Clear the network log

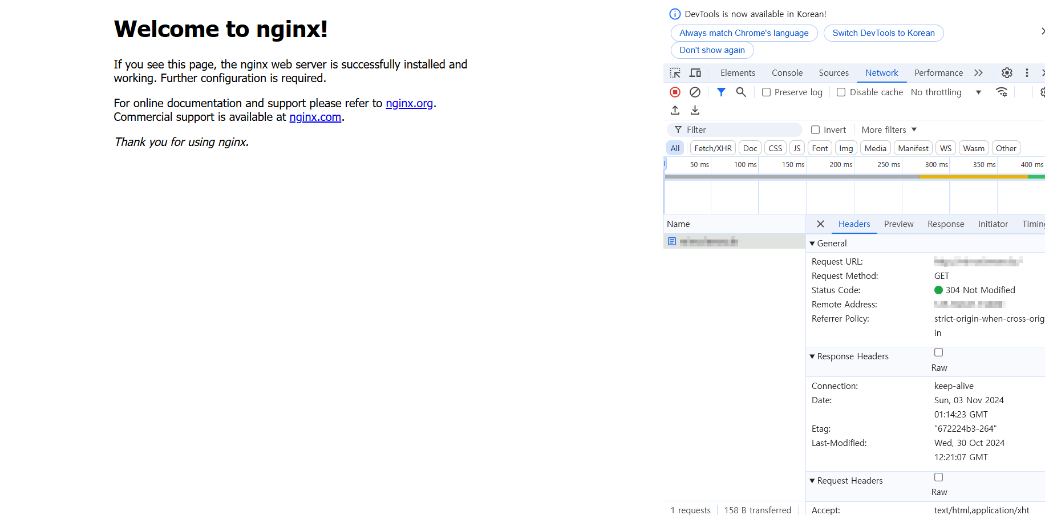tap(695, 92)
